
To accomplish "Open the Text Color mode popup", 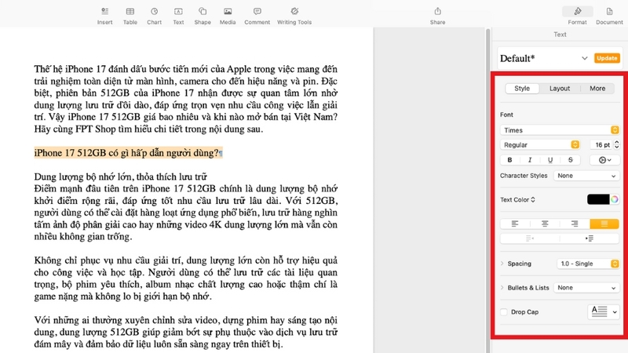I will pos(517,200).
